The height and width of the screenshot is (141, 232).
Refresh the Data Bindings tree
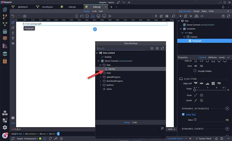click(162, 48)
